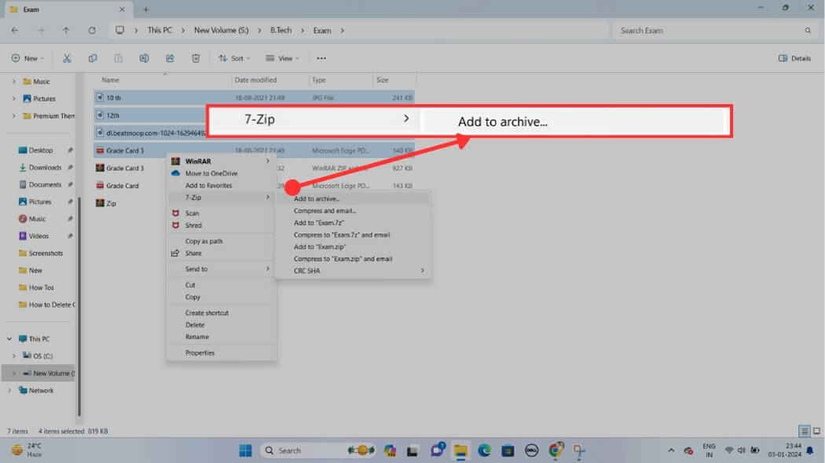Open the See more ellipsis menu

pos(321,58)
